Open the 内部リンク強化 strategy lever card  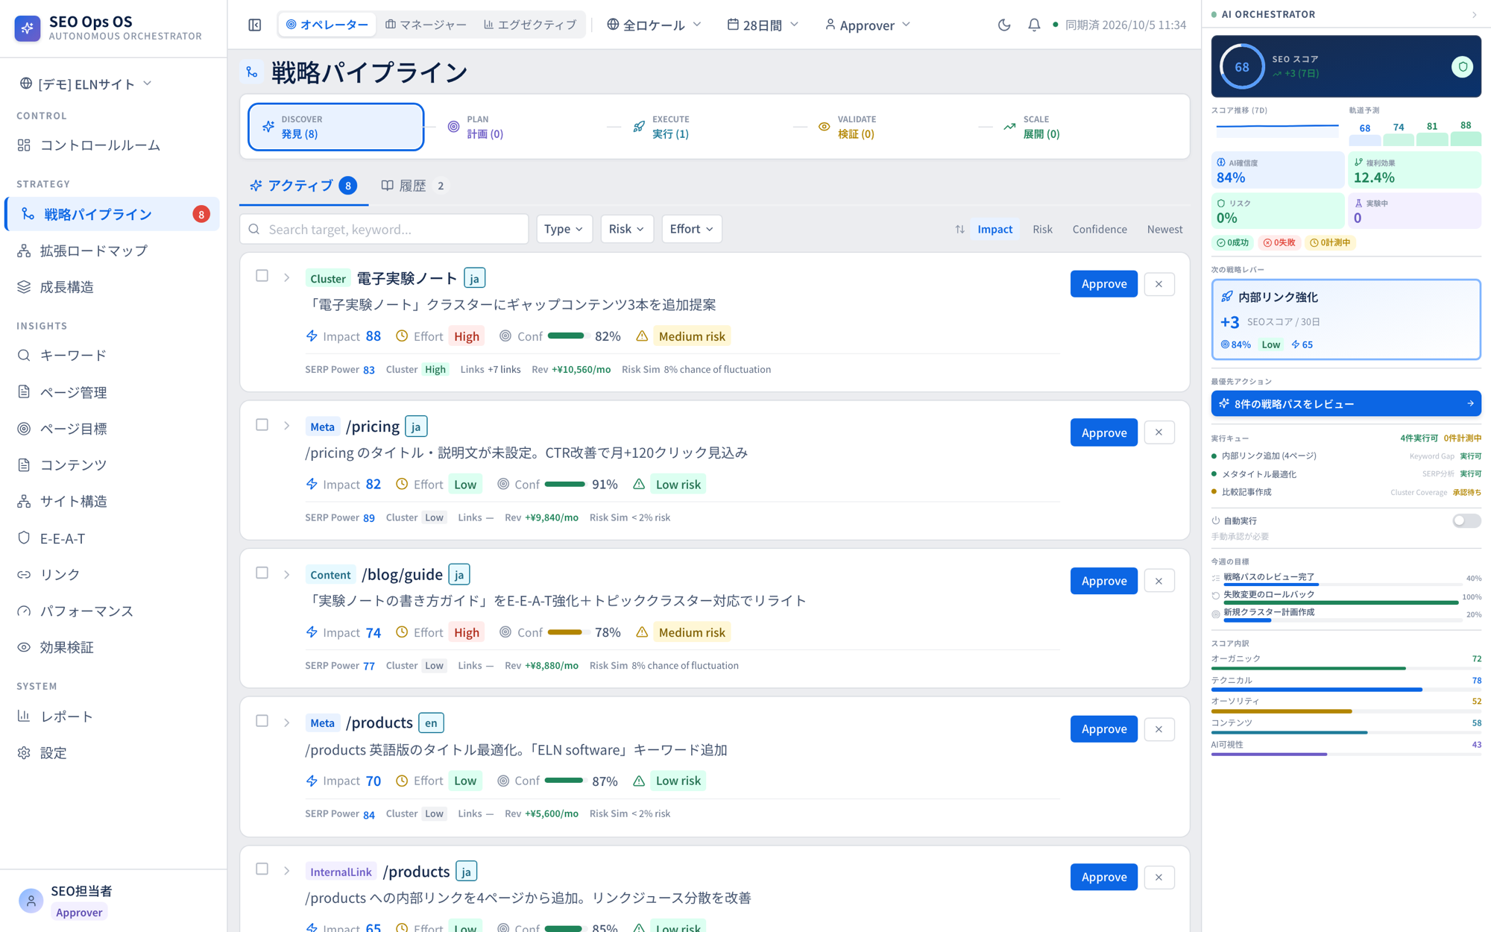click(x=1346, y=320)
